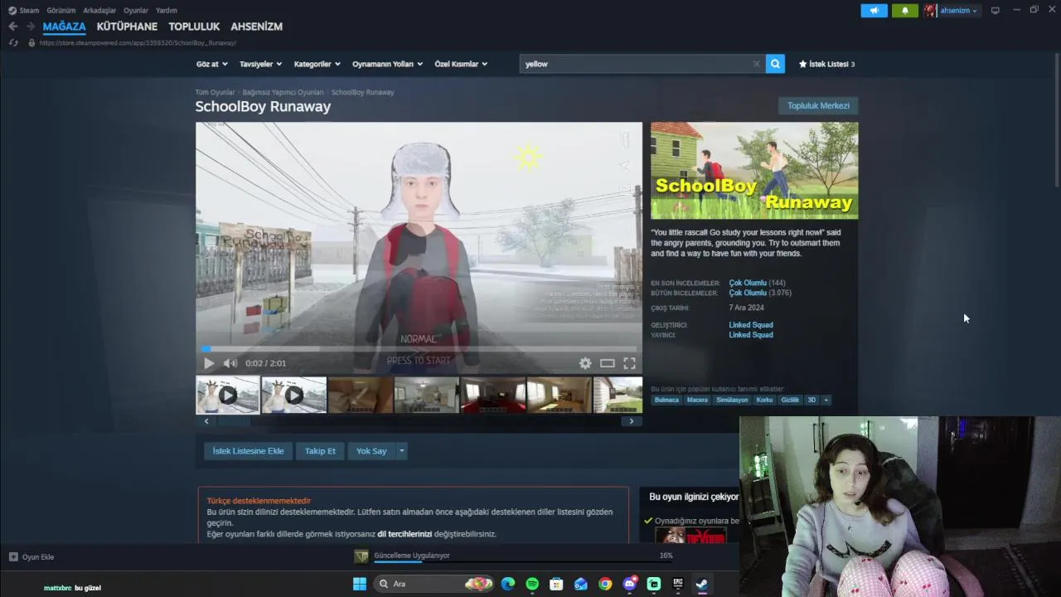
Task: Click SchoolBoy Runaway header capsule image
Action: (x=754, y=171)
